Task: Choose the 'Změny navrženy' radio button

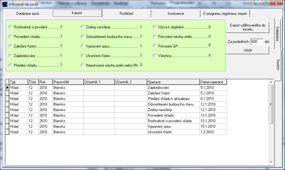Action: 83,27
